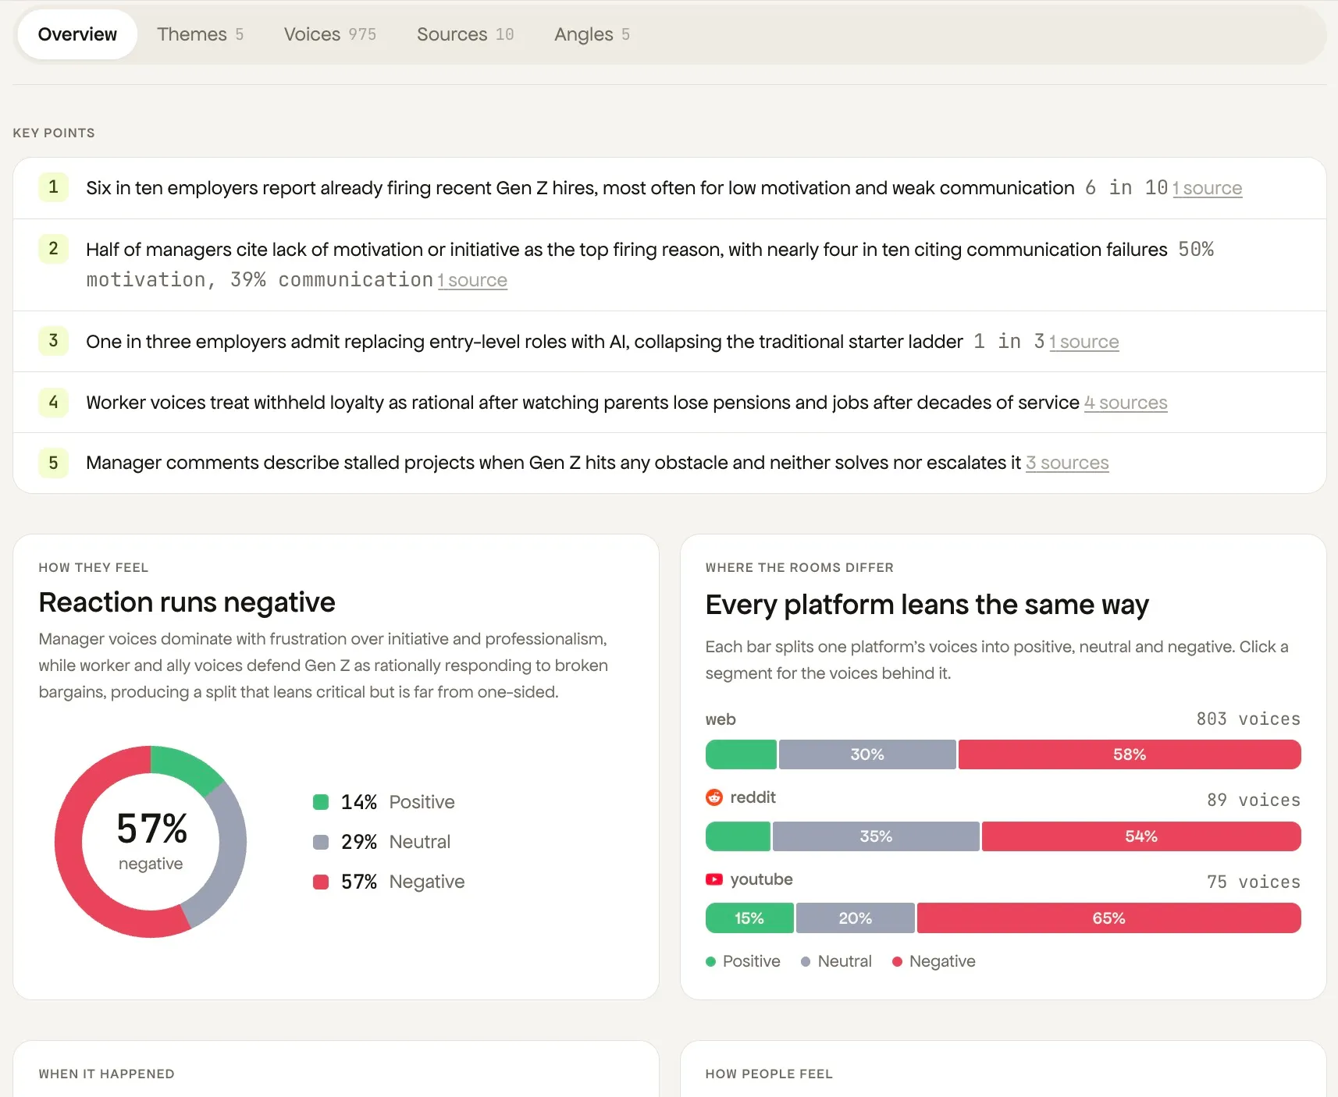This screenshot has width=1338, height=1097.
Task: Open the 1 source link after '39% communication'
Action: pos(472,280)
